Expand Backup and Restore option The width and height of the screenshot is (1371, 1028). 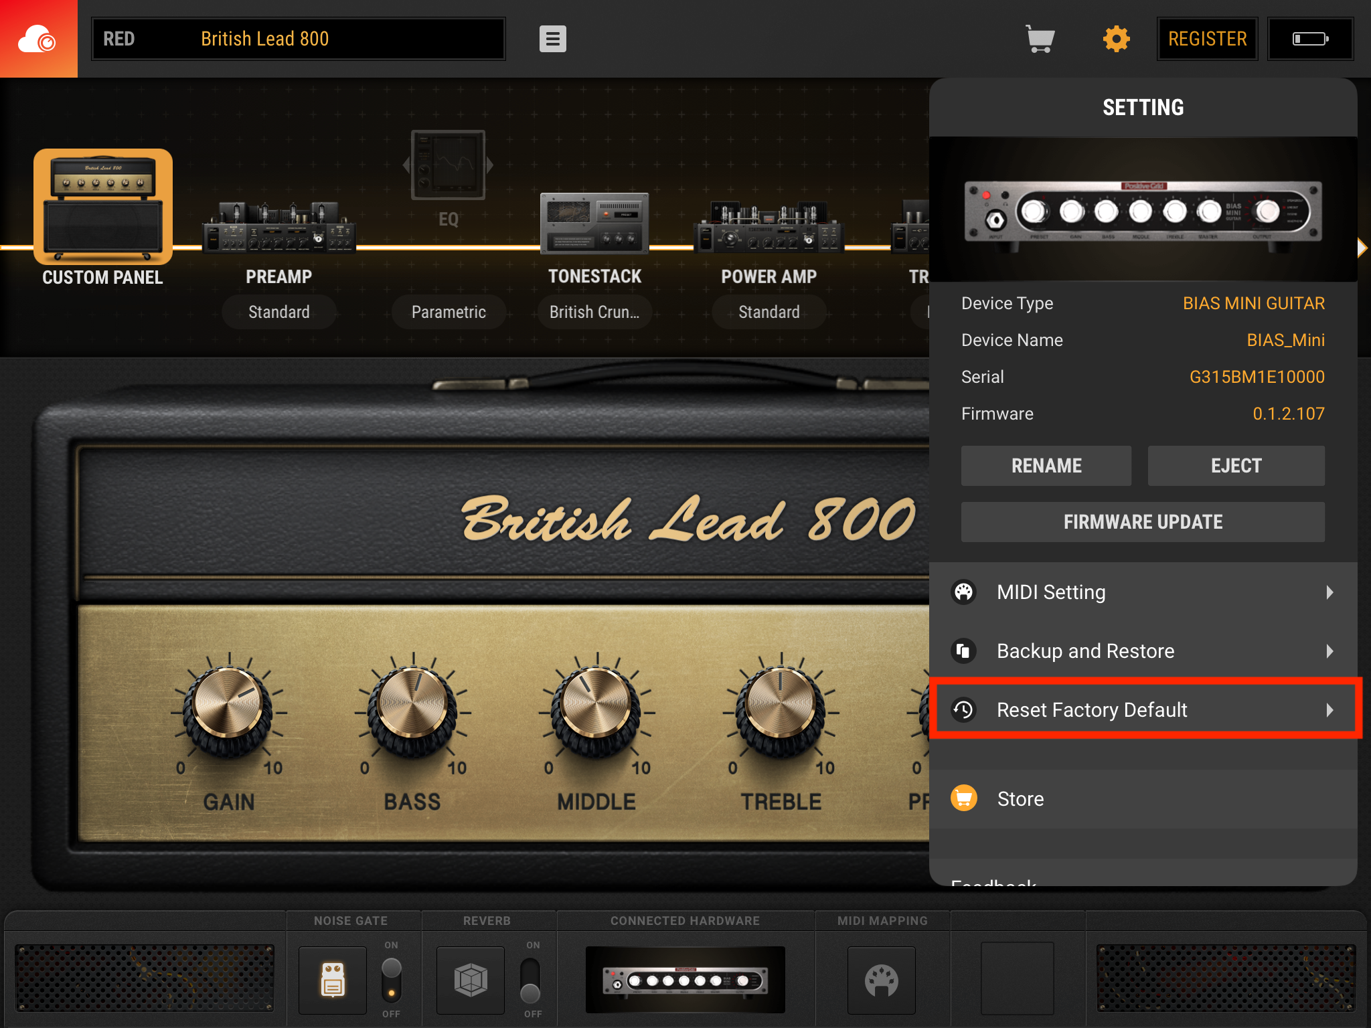1143,651
